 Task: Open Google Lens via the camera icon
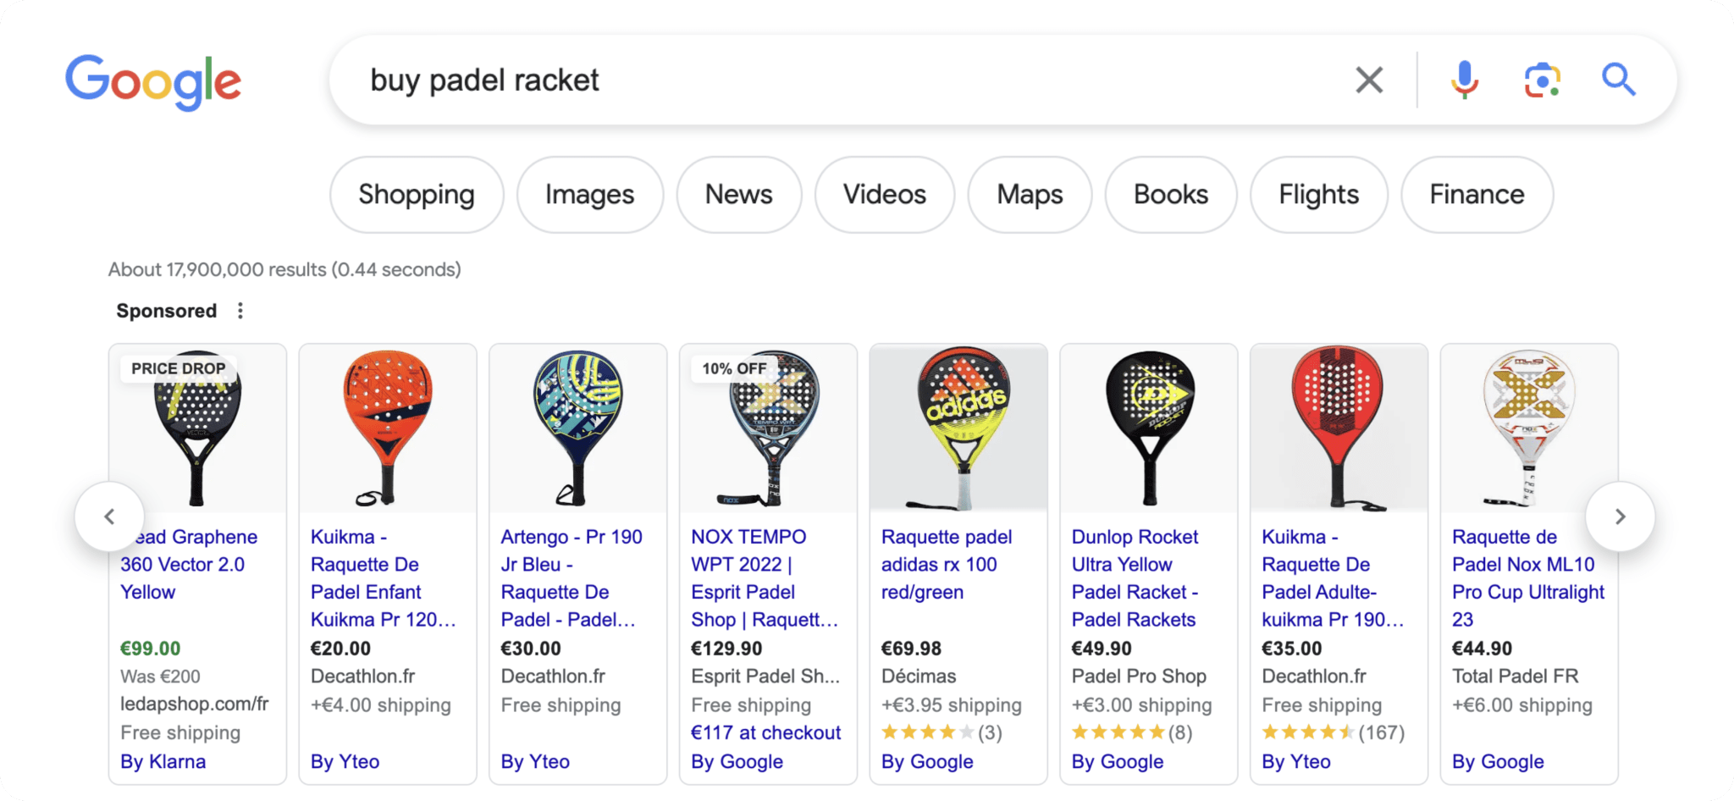point(1542,80)
